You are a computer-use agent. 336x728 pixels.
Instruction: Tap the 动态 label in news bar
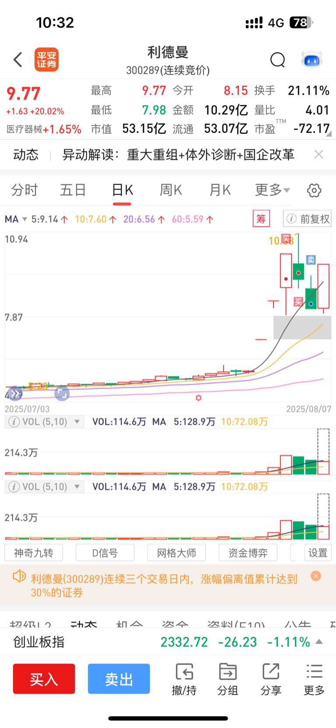pos(26,155)
